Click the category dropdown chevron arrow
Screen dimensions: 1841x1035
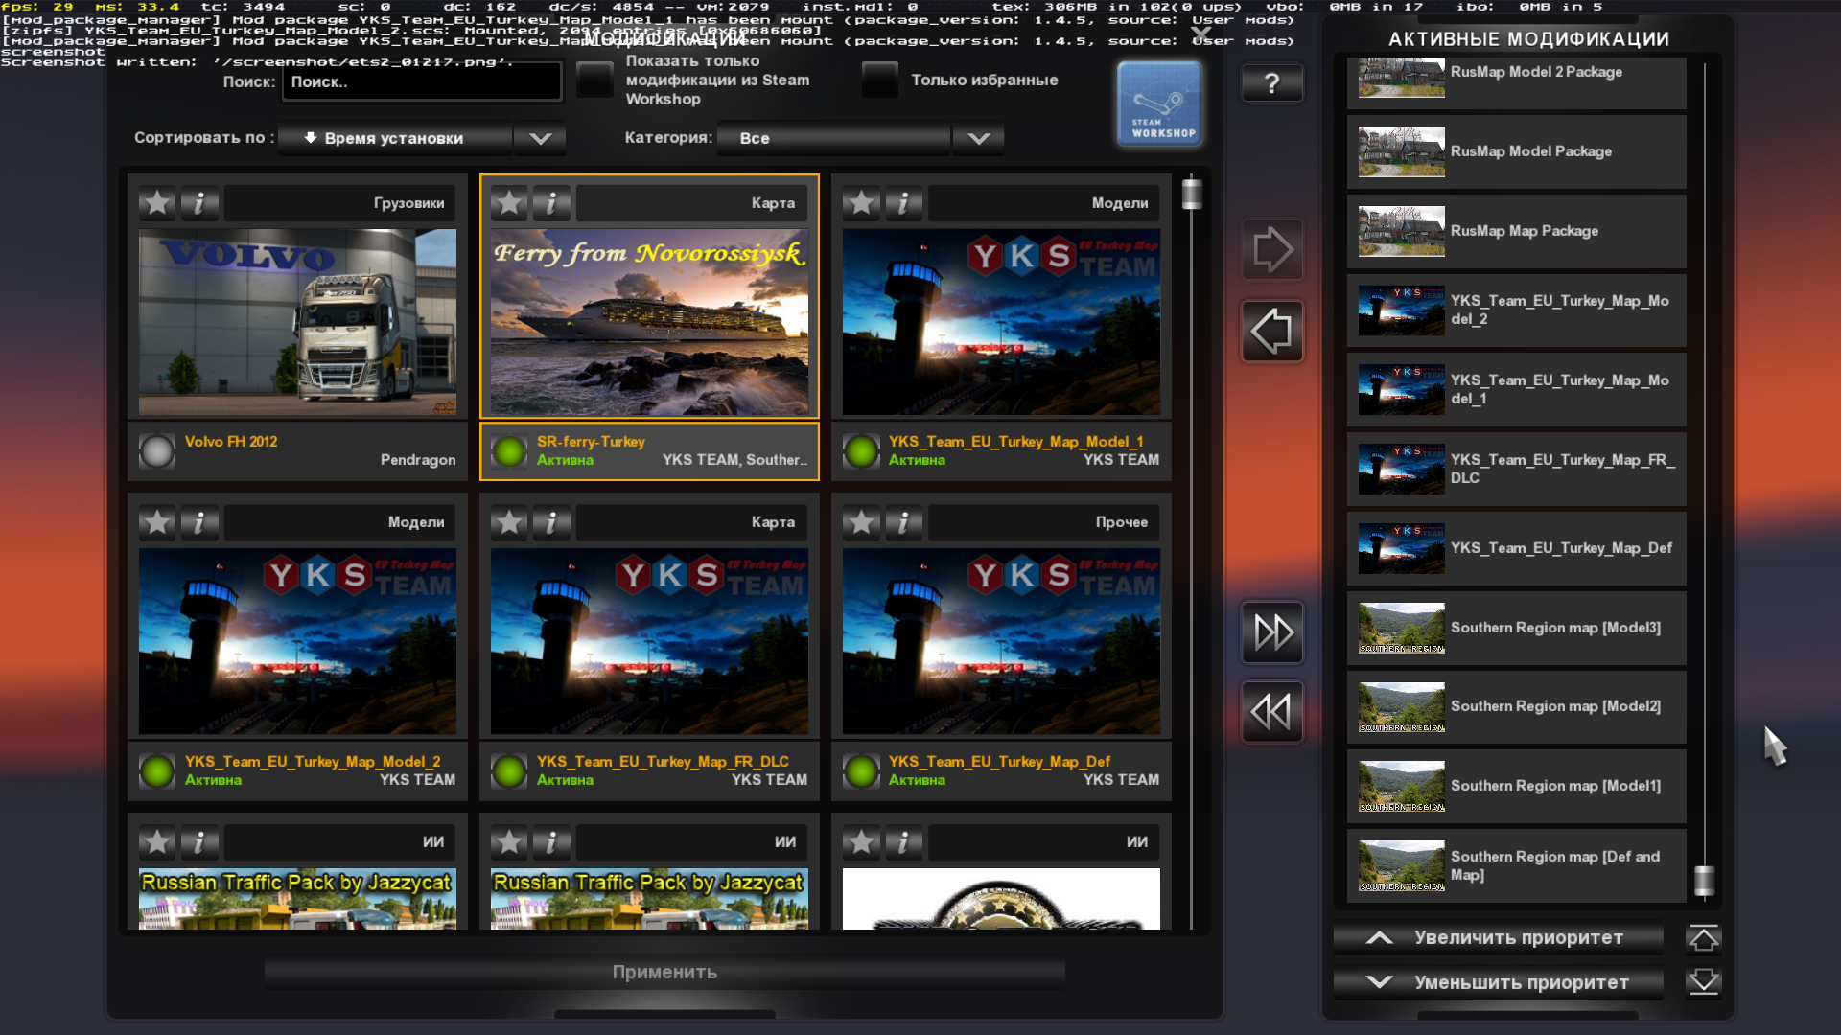pyautogui.click(x=979, y=138)
